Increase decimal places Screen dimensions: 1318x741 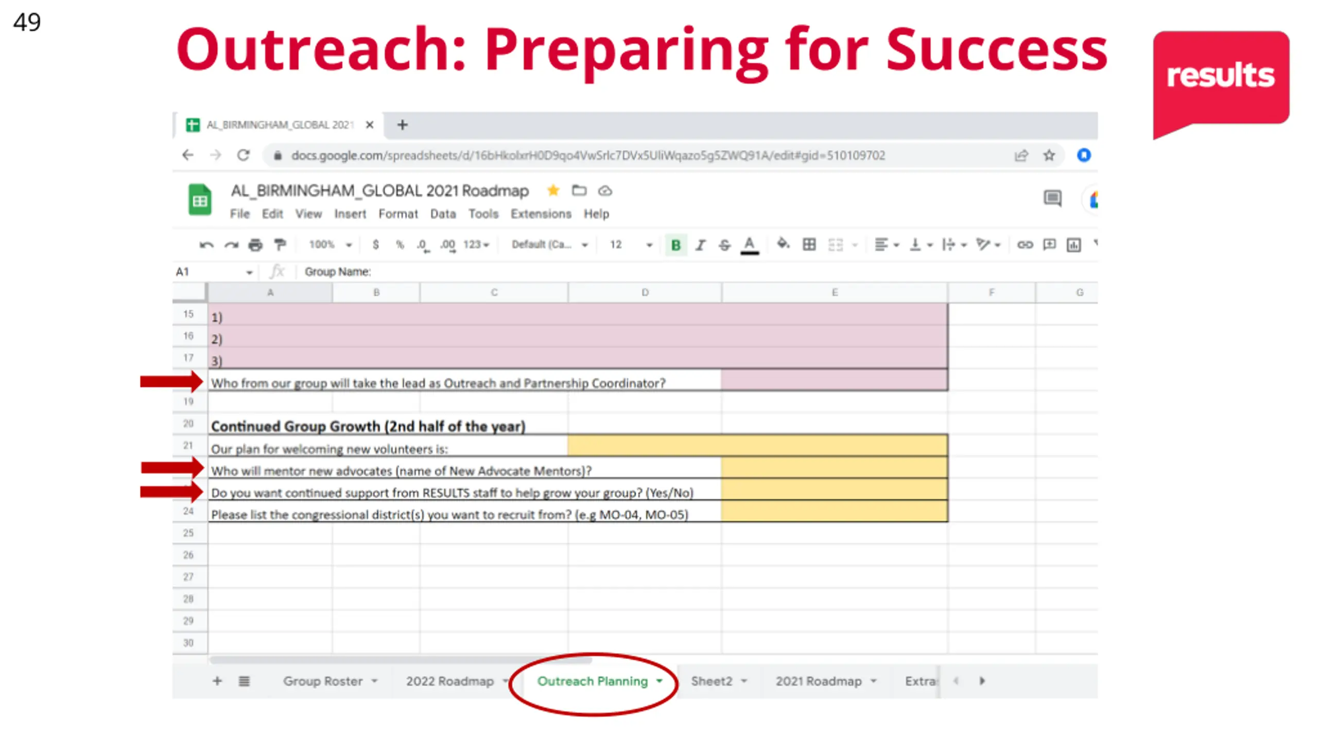447,245
